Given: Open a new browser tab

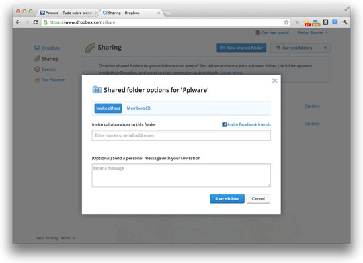Looking at the screenshot, I should [x=168, y=13].
